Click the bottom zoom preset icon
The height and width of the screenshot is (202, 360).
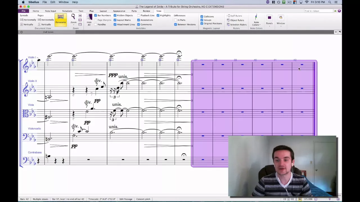coord(80,25)
